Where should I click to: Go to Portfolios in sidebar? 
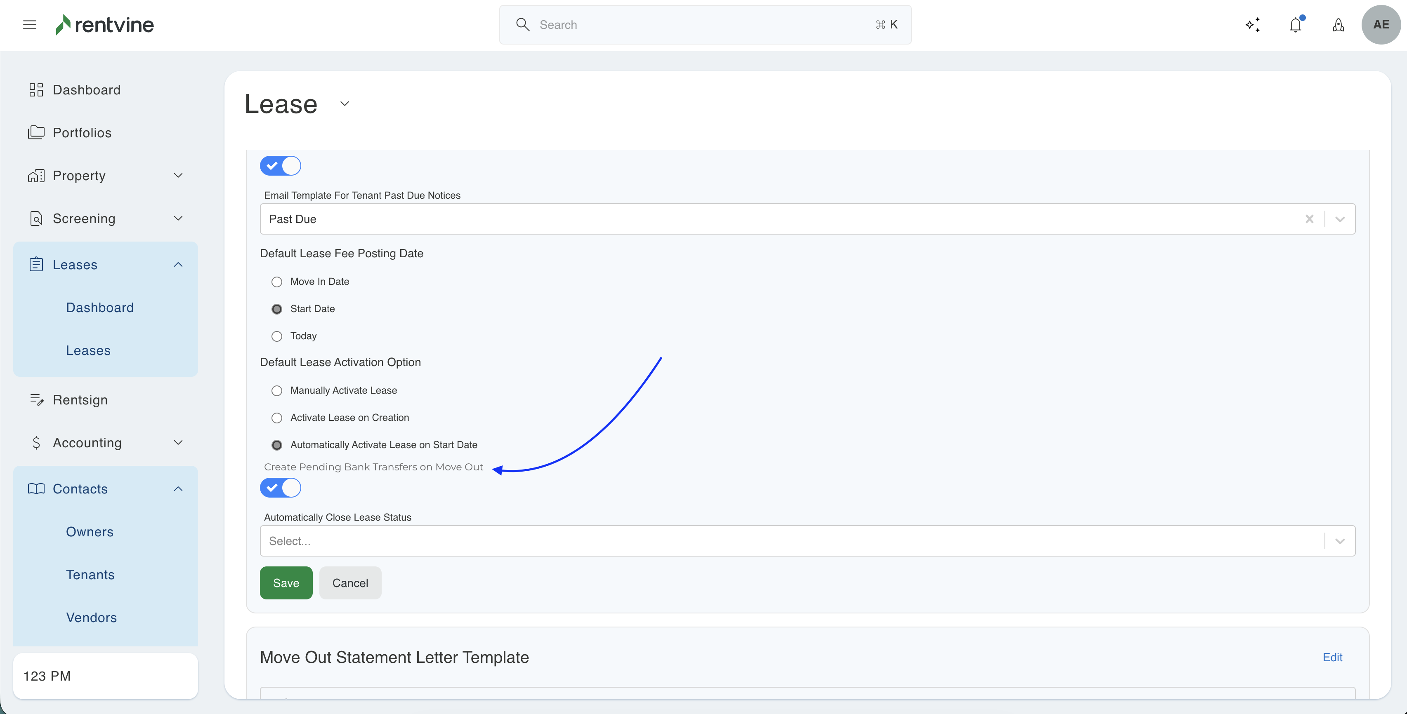point(82,133)
